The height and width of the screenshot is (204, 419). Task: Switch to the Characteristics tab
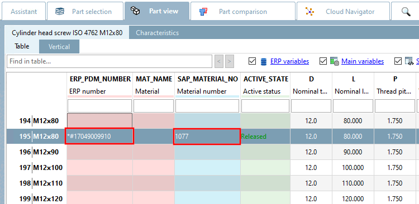[x=157, y=33]
